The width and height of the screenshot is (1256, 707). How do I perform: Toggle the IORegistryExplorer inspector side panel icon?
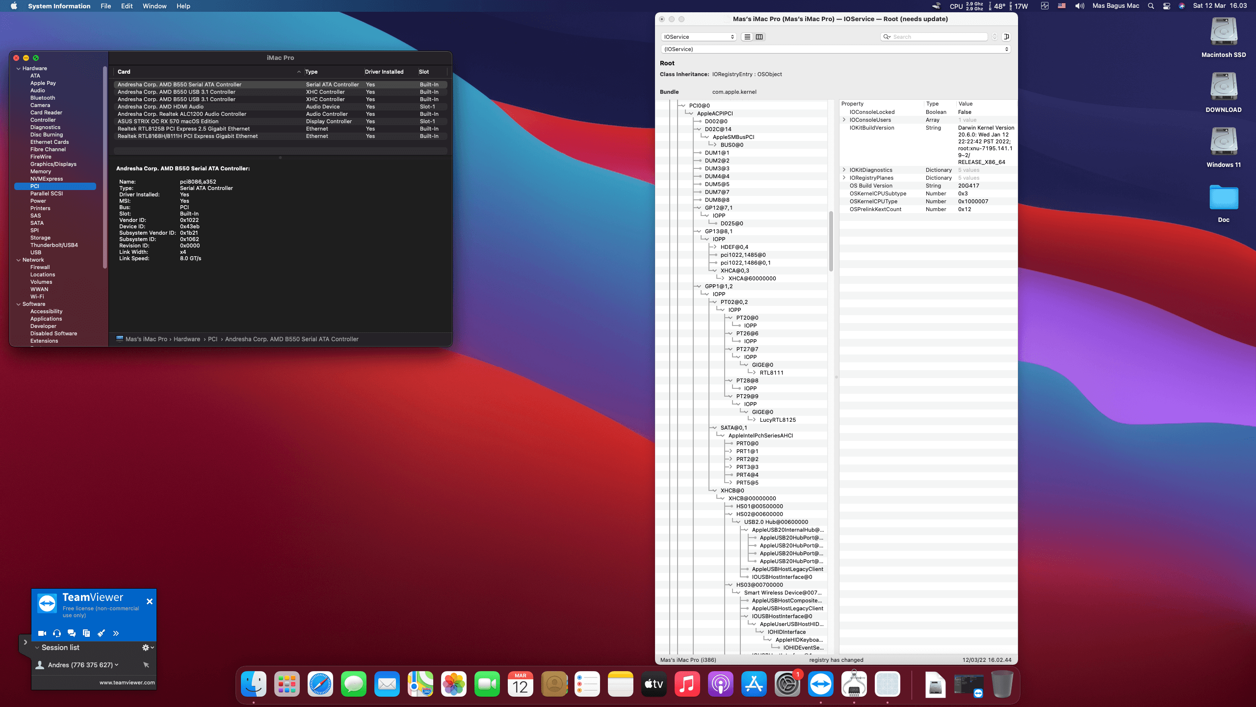[1006, 37]
